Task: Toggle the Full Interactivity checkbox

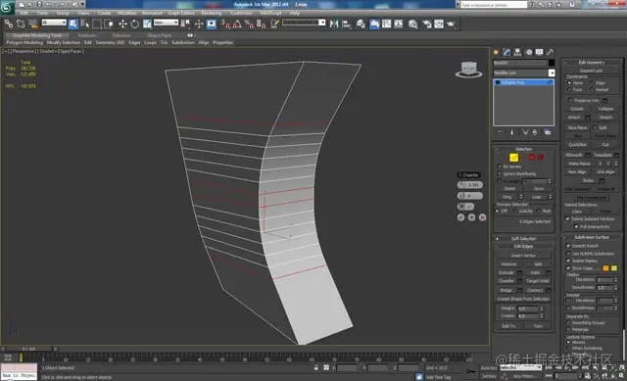Action: (x=576, y=226)
